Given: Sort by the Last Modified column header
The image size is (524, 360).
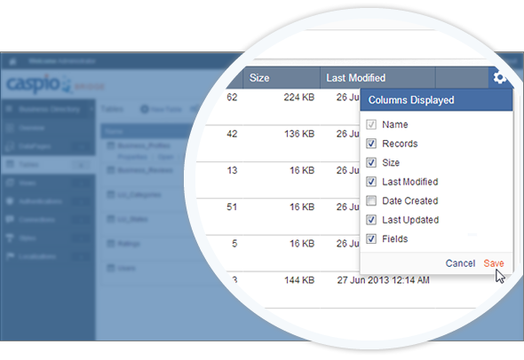Looking at the screenshot, I should coord(377,78).
